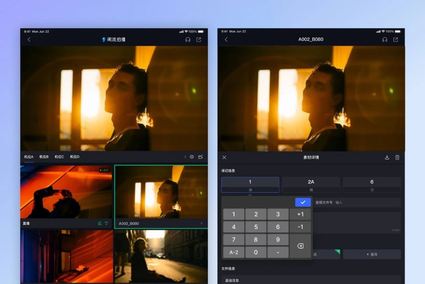Tap the green wifi signal icon in the 直播 row
The height and width of the screenshot is (284, 425).
pos(106,223)
